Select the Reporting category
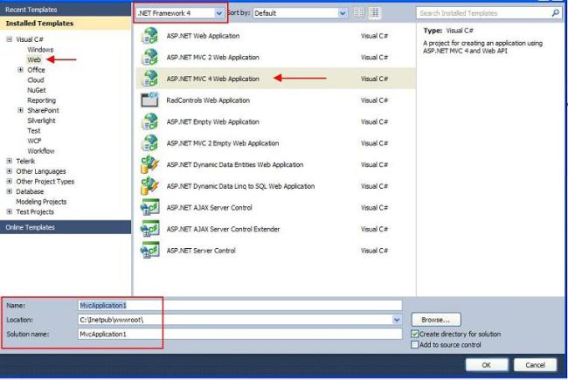The width and height of the screenshot is (568, 380). [42, 100]
